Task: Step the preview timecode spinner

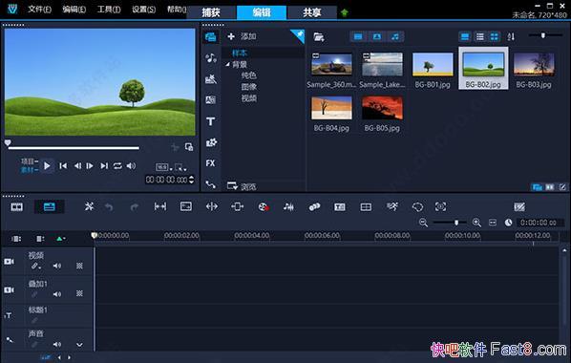Action: pos(191,180)
